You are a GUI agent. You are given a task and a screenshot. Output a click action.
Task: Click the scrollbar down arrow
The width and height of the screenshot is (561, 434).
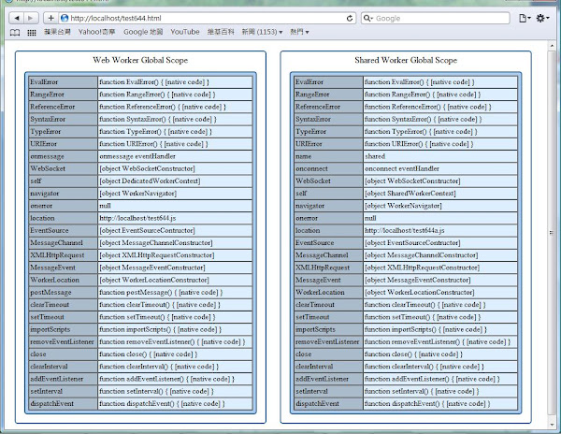(552, 425)
